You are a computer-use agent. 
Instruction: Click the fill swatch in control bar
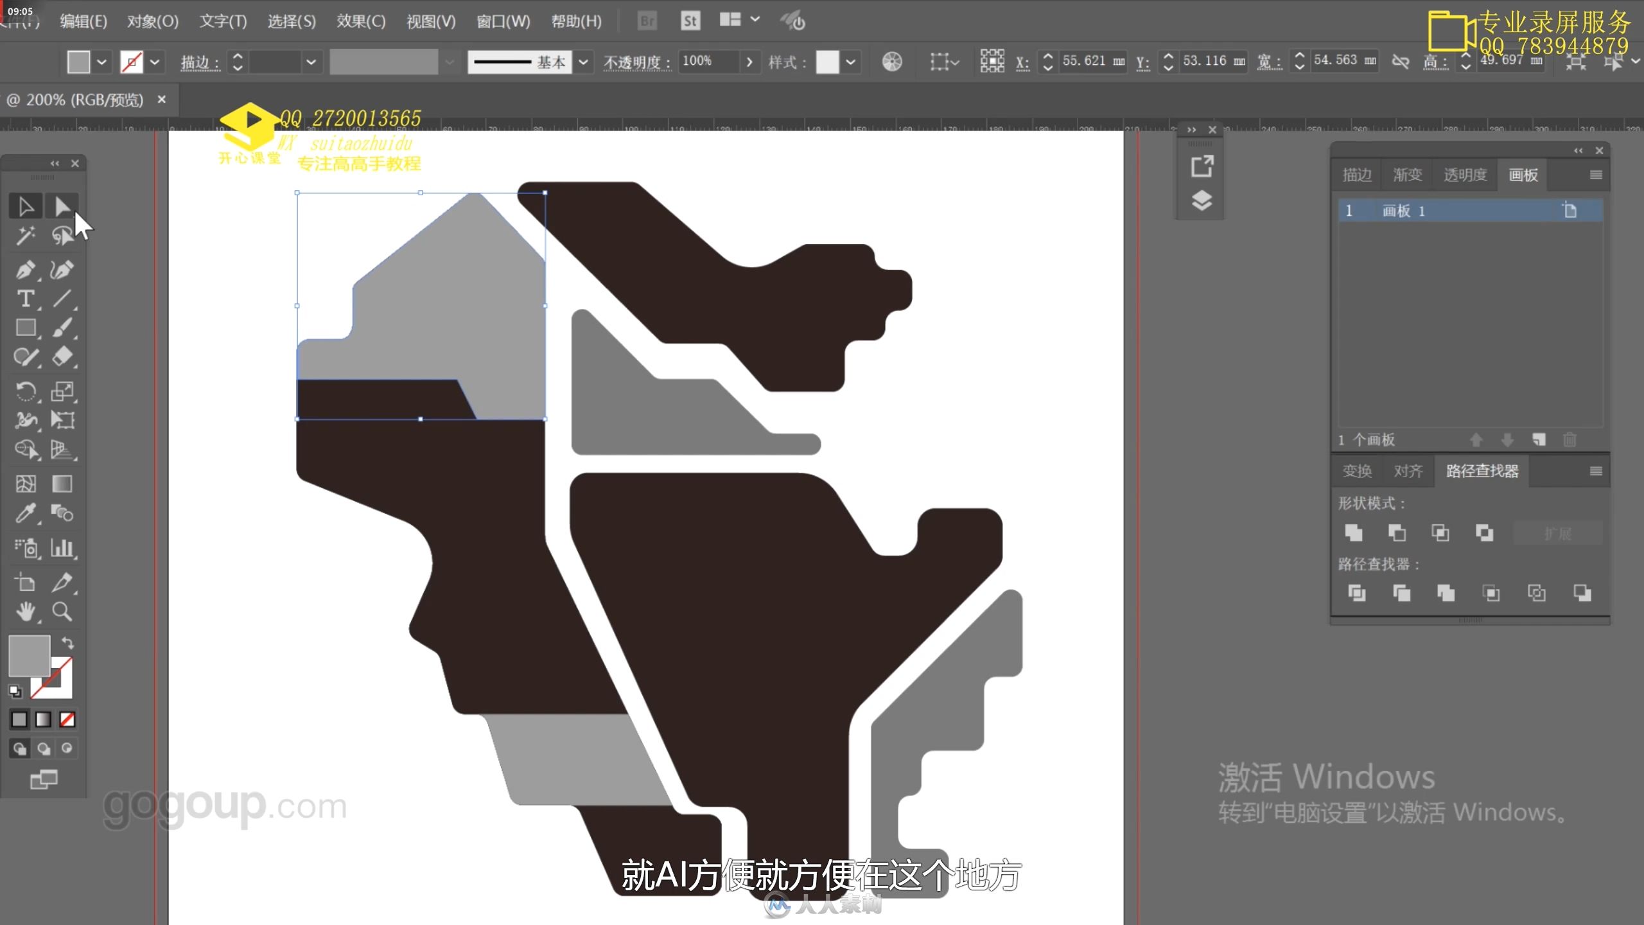tap(78, 62)
